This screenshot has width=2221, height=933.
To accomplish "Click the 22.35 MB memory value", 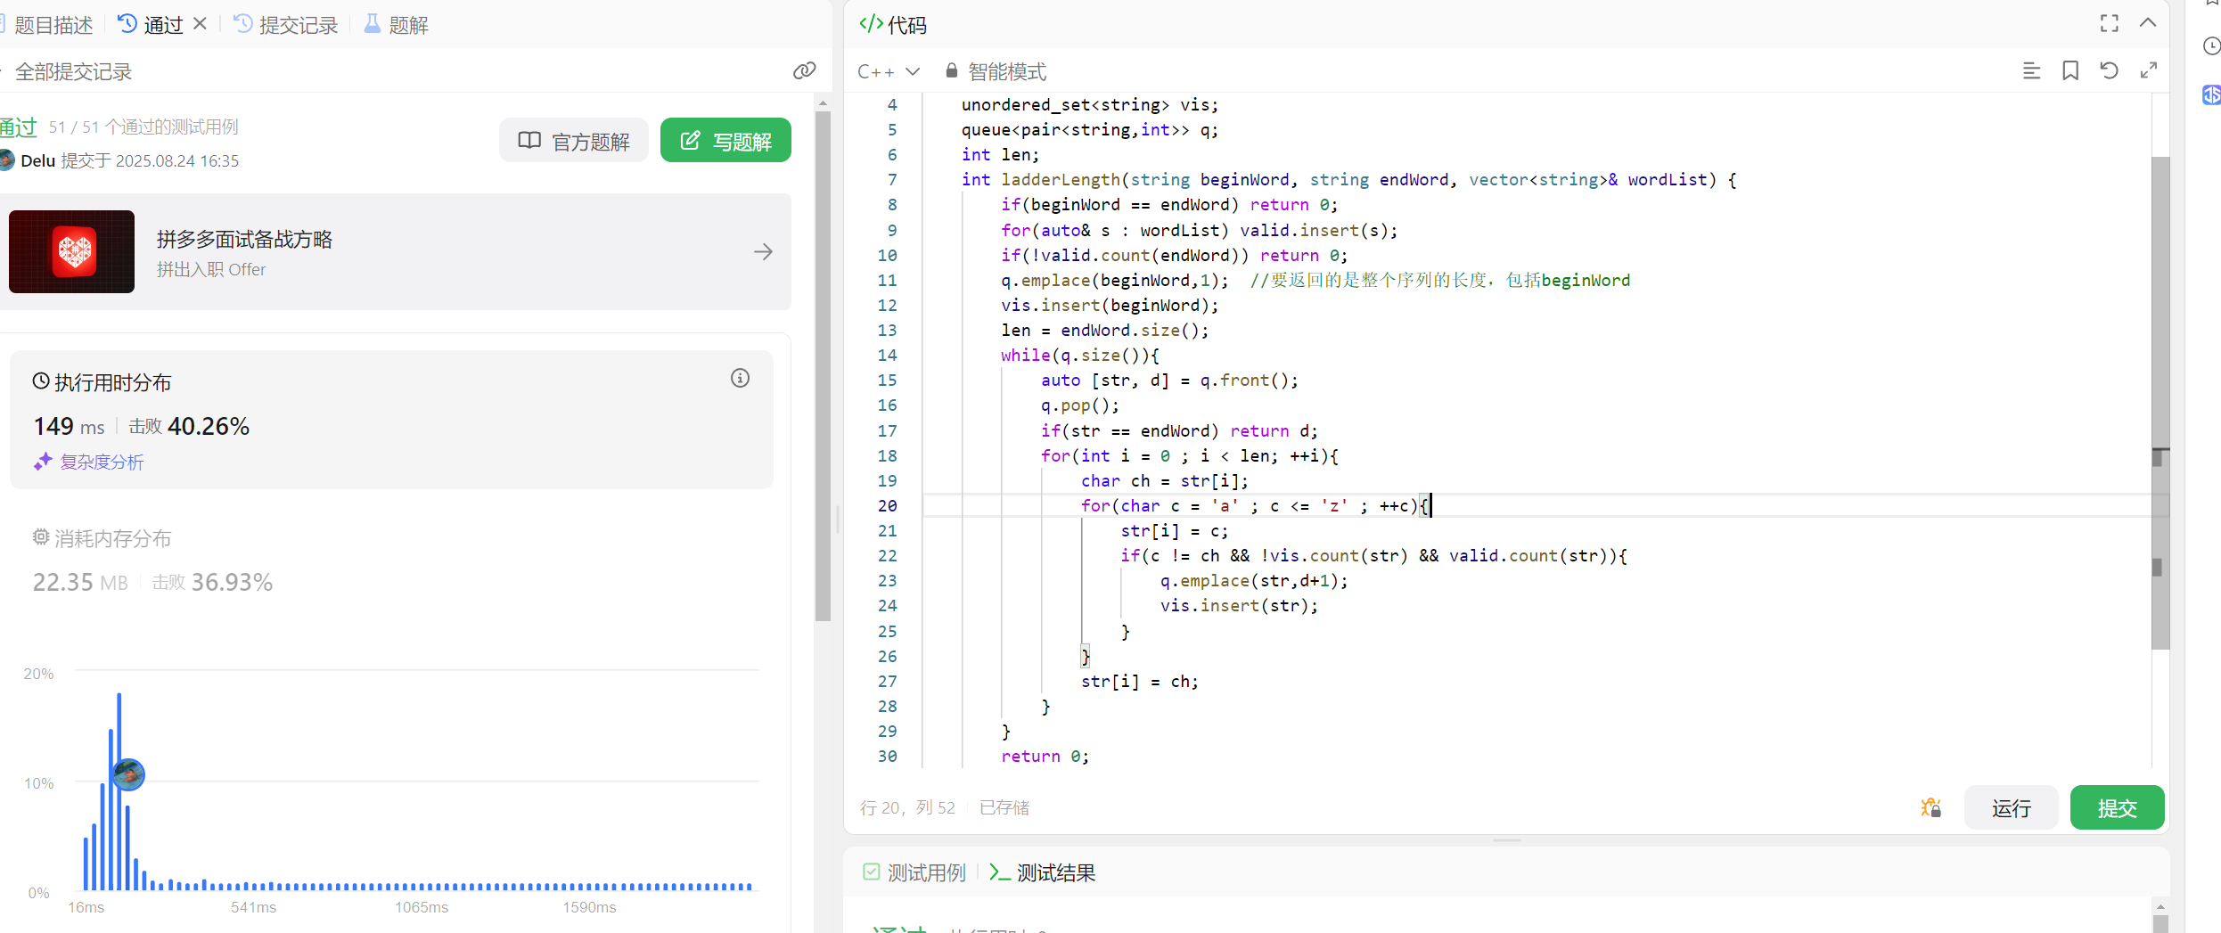I will click(x=80, y=582).
